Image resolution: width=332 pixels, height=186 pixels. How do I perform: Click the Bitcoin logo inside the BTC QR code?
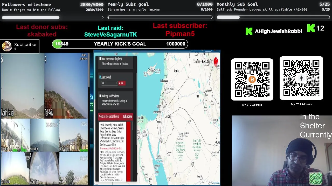click(x=252, y=80)
